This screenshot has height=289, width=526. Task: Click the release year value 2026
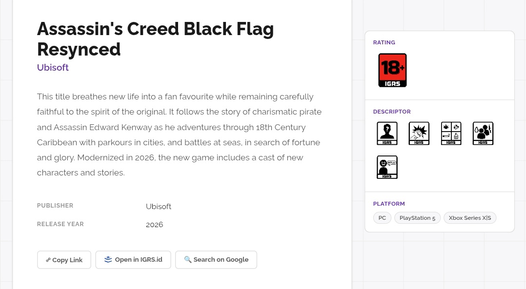tap(154, 225)
